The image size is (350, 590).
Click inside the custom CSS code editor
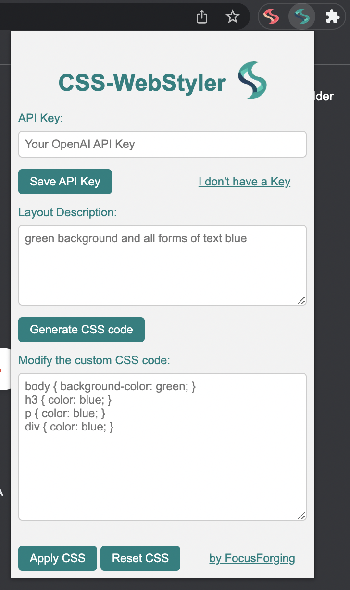(162, 447)
